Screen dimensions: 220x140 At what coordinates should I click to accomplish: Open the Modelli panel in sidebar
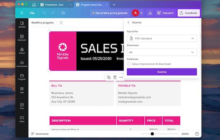pyautogui.click(x=22, y=25)
